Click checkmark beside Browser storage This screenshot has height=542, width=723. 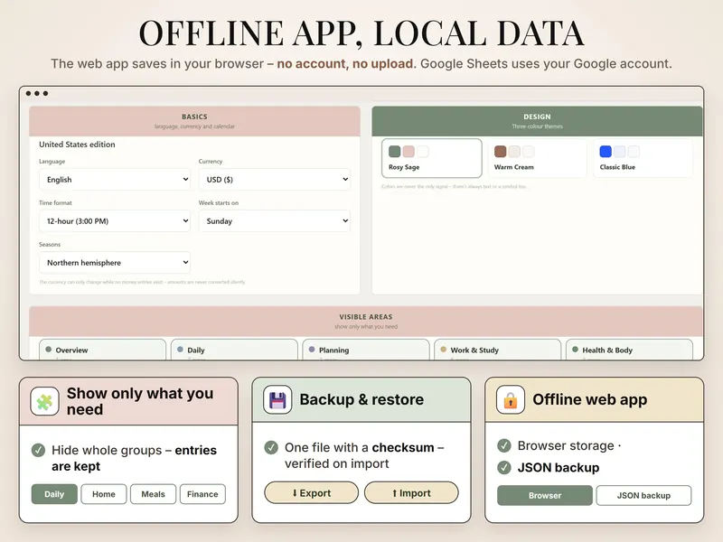click(x=504, y=445)
